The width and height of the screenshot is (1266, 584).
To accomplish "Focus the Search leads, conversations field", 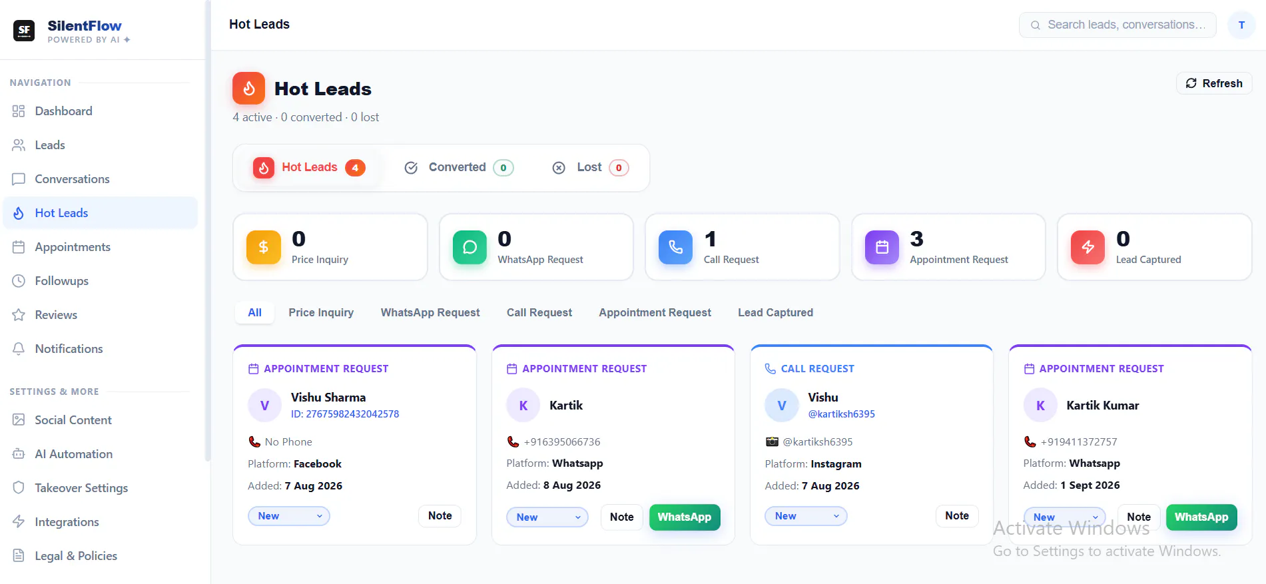I will tap(1117, 25).
